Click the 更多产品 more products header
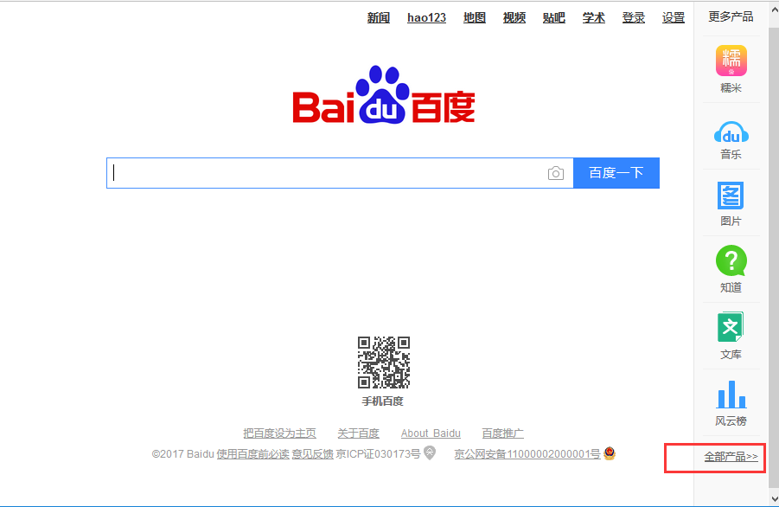This screenshot has height=507, width=779. [731, 16]
